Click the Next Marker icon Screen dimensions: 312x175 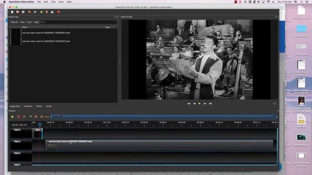(x=41, y=117)
